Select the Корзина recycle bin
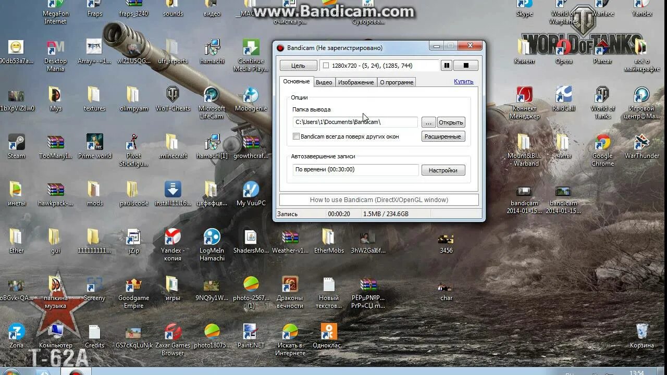The image size is (667, 375). pyautogui.click(x=641, y=336)
